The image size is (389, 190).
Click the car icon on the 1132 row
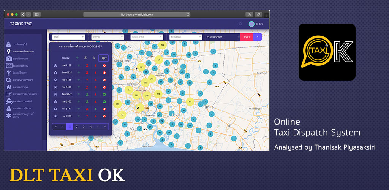[55, 65]
